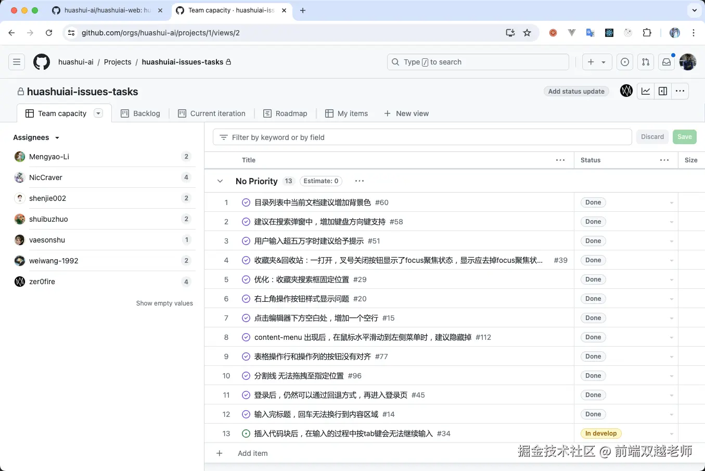Open the notifications inbox icon
This screenshot has height=471, width=705.
tap(666, 62)
